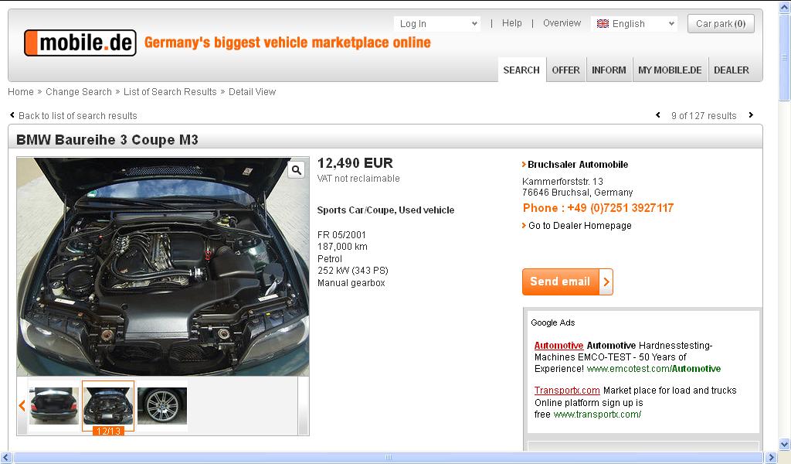
Task: Click the Kammerforststr. 13 address text
Action: click(562, 181)
